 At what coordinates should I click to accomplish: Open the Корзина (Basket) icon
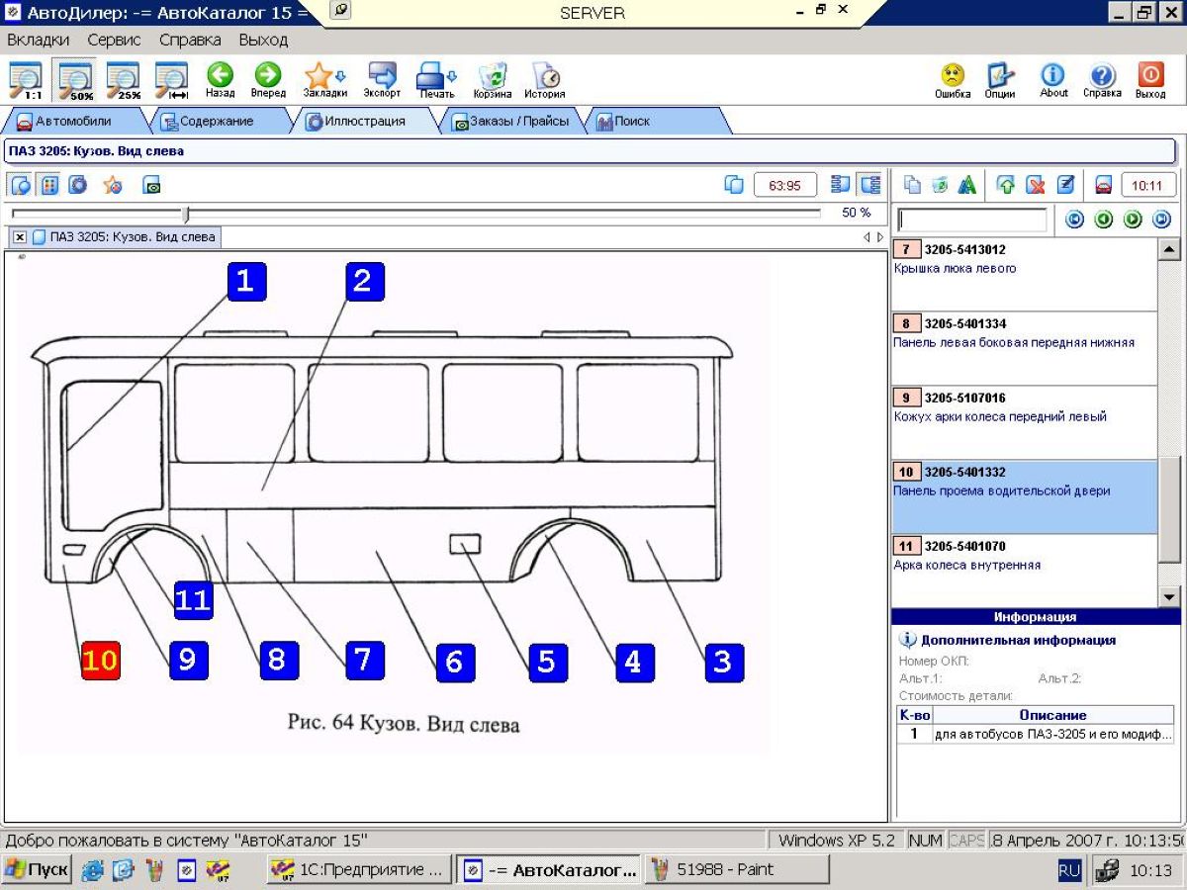tap(493, 78)
